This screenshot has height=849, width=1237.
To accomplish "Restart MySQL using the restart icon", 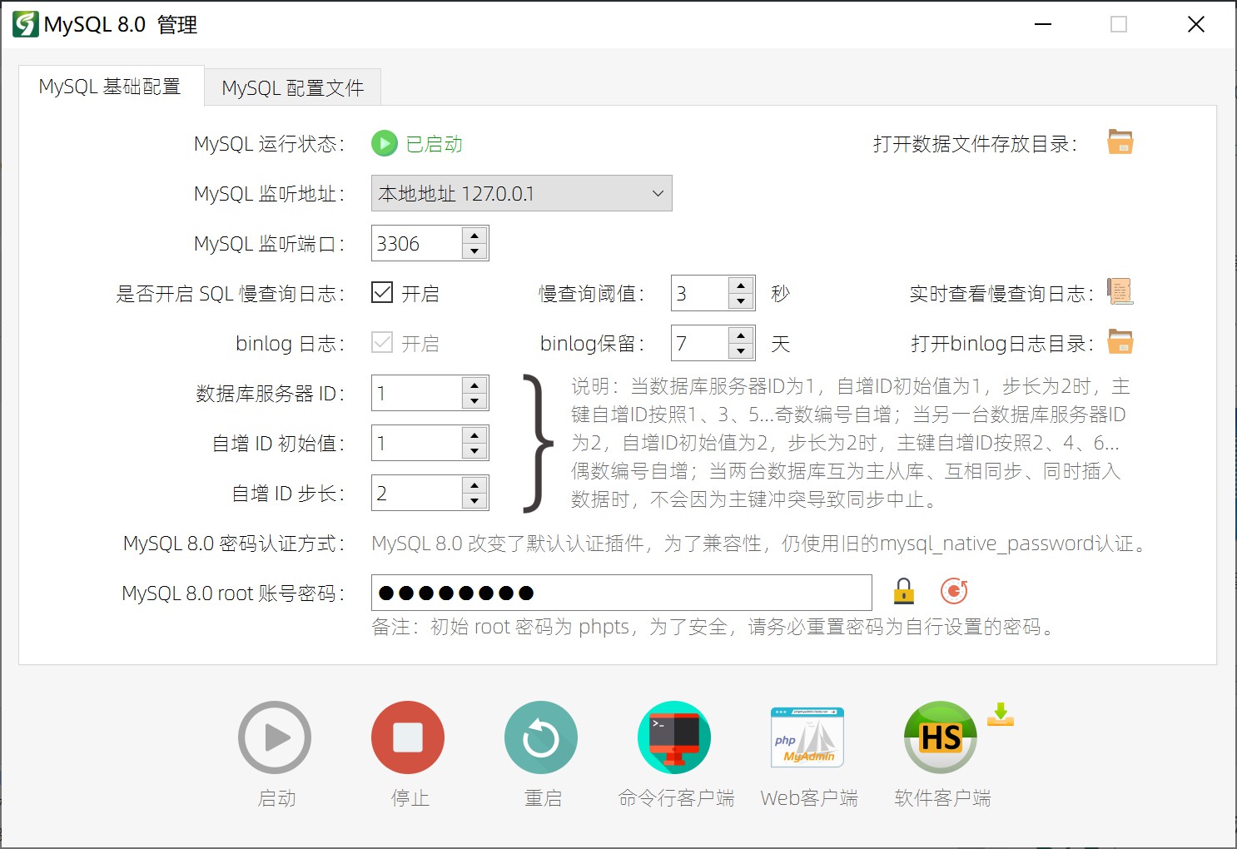I will [541, 737].
